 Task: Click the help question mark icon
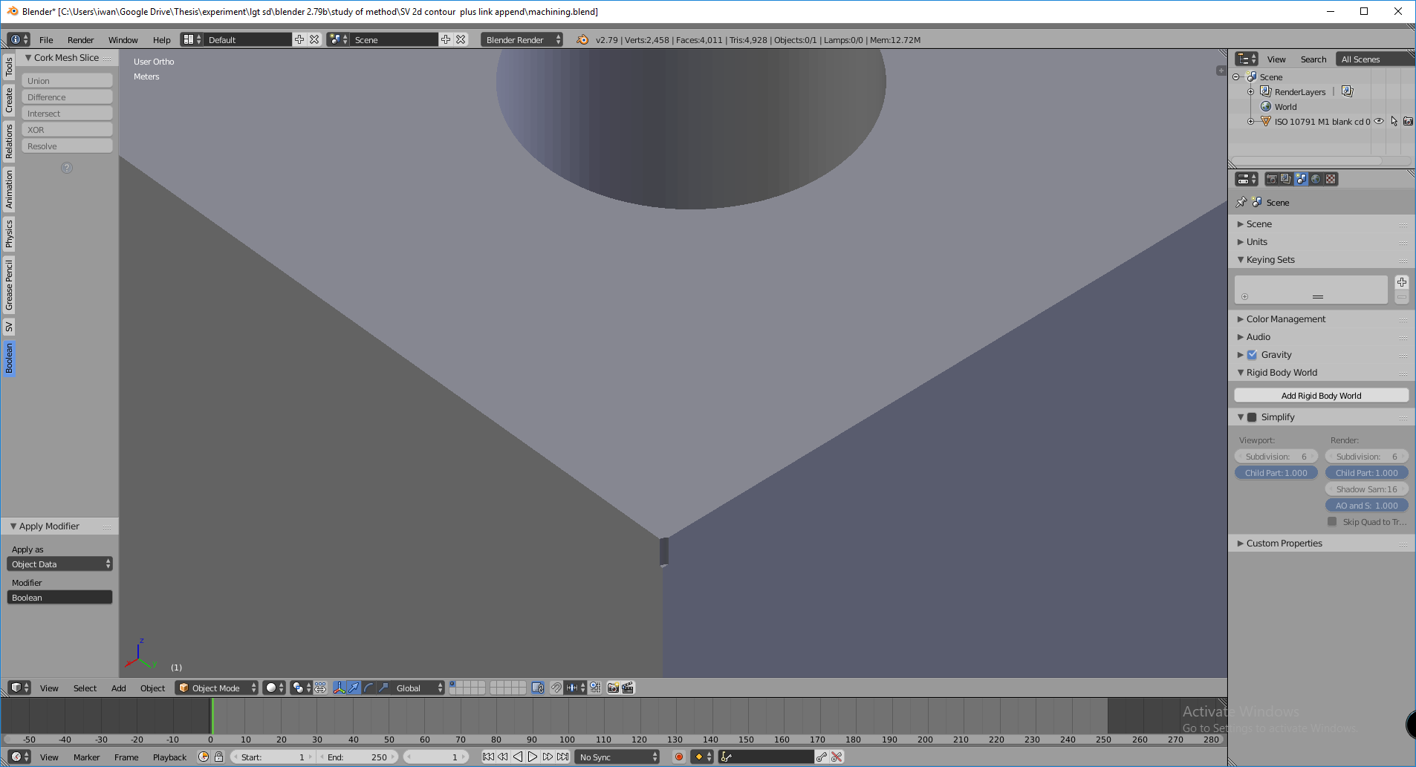tap(67, 168)
